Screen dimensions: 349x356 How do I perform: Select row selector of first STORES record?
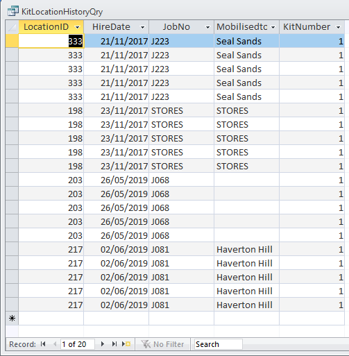pyautogui.click(x=12, y=110)
